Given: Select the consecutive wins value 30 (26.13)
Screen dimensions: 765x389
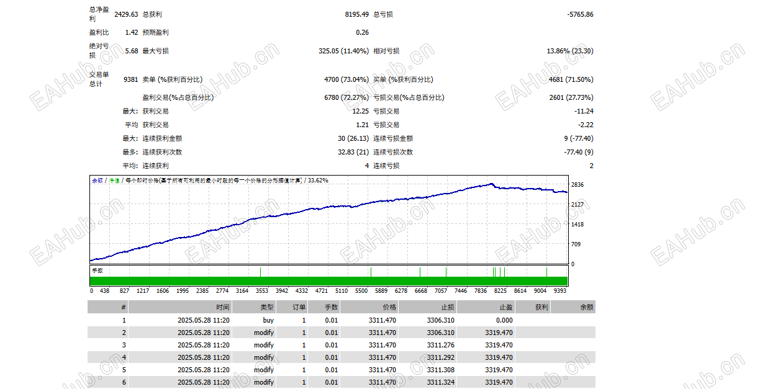Looking at the screenshot, I should 353,138.
